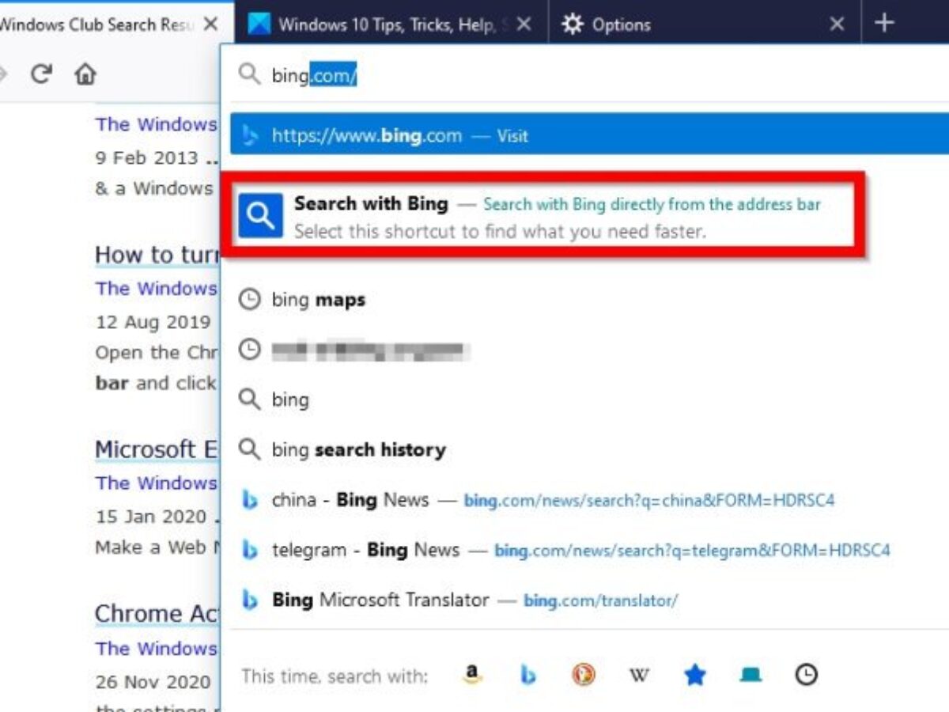Viewport: 949px width, 712px height.
Task: Search this time with Wikipedia icon
Action: pos(639,675)
